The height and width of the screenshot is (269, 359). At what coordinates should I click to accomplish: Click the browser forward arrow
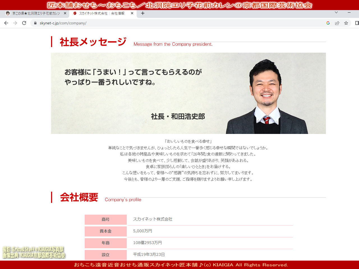pos(15,23)
